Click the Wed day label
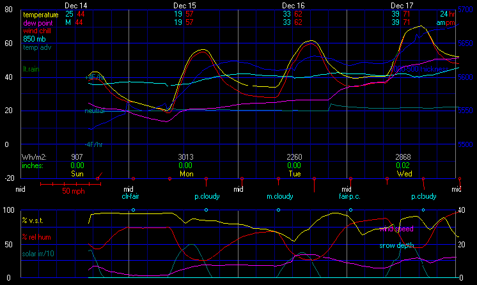Screen dimensions: 477x285 (403, 173)
